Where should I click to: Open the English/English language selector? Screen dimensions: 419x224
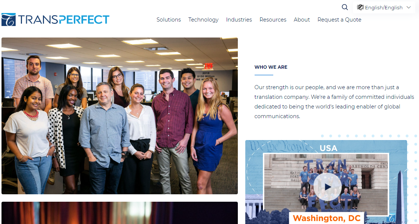pyautogui.click(x=384, y=7)
